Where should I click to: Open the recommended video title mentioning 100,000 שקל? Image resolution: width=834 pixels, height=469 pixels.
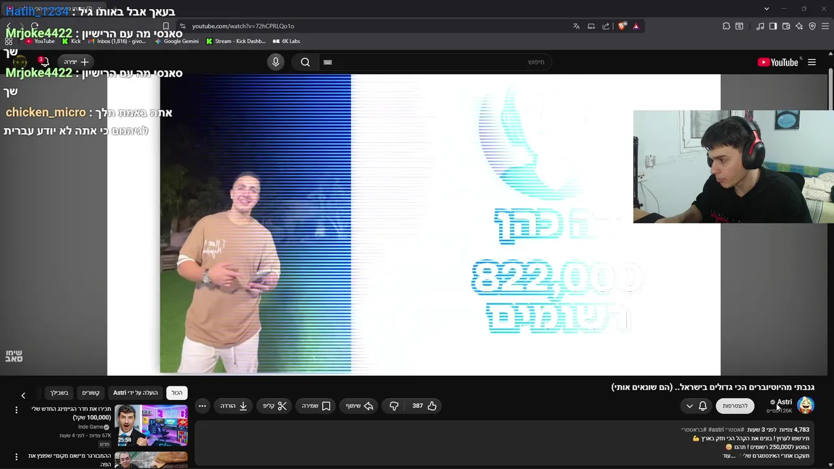coord(71,413)
